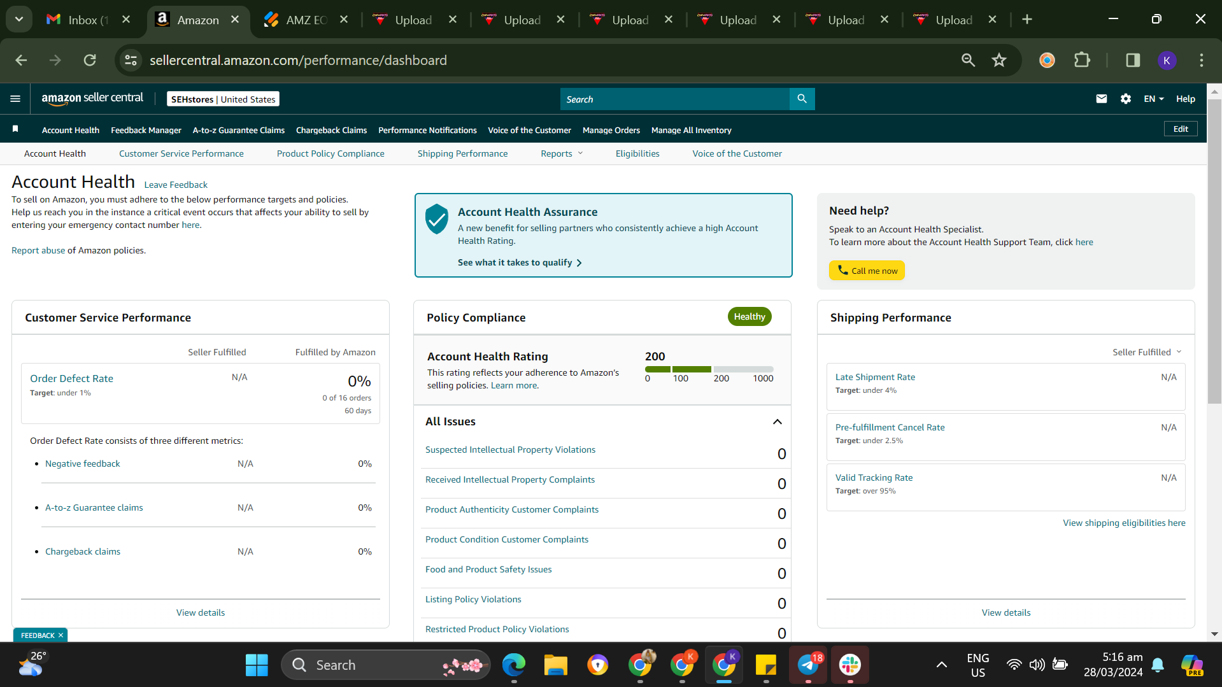
Task: Open the tab search dropdown in Chrome
Action: pyautogui.click(x=19, y=20)
